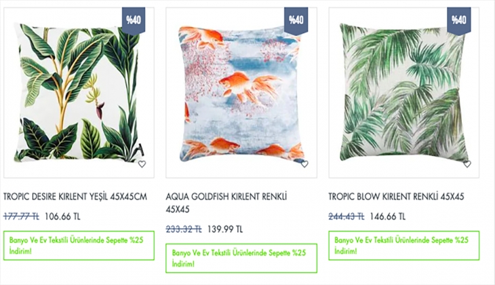This screenshot has height=285, width=495.
Task: Click the %40 badge on Tropic Blow pillow
Action: [x=458, y=20]
